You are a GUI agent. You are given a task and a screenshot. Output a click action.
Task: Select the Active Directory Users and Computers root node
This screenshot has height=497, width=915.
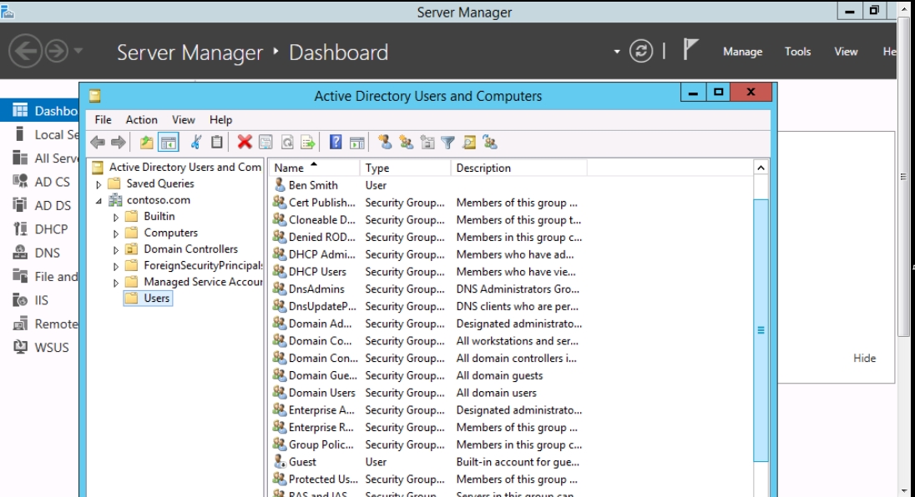pos(185,168)
